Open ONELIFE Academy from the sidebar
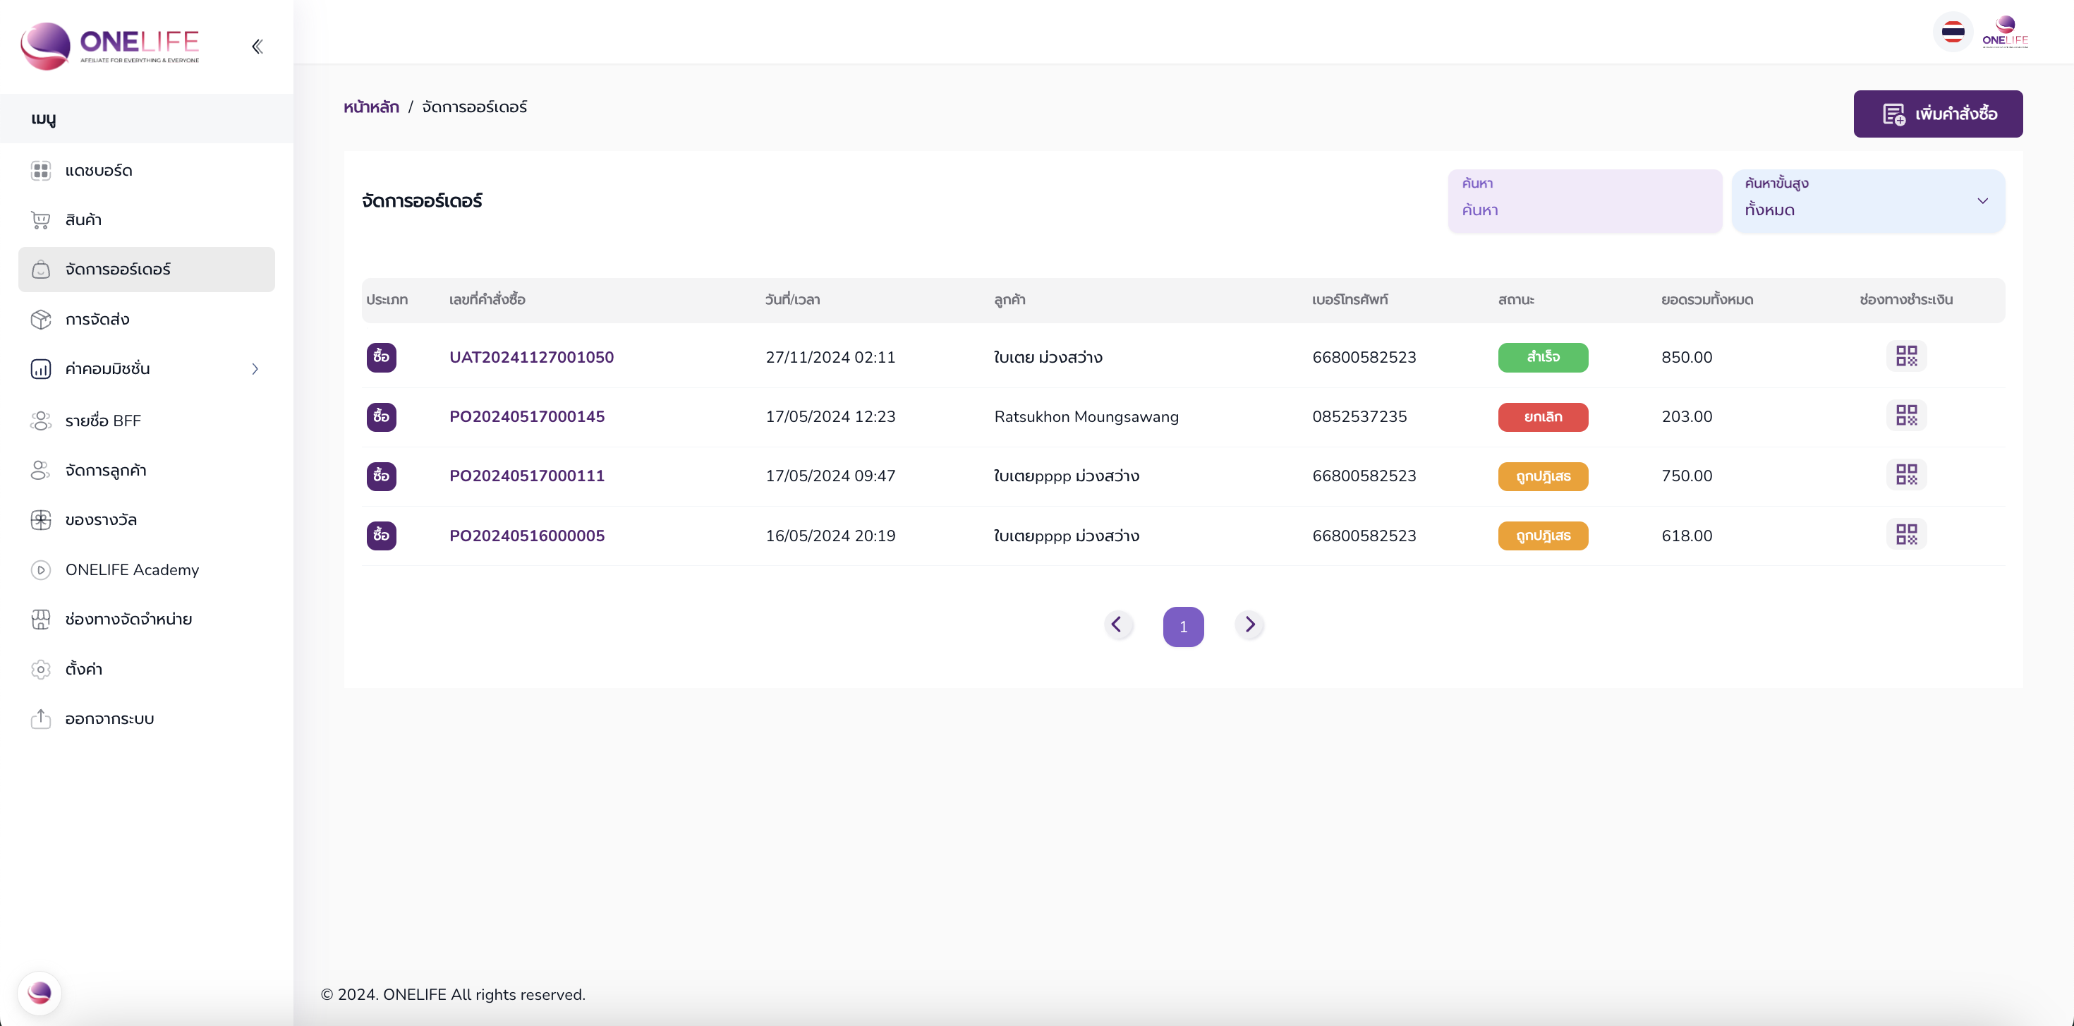2074x1026 pixels. 131,570
